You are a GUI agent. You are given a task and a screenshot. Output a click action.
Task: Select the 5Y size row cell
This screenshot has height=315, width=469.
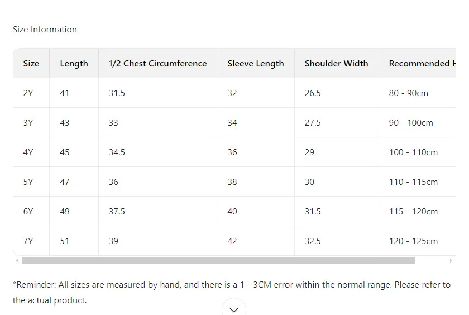point(28,182)
